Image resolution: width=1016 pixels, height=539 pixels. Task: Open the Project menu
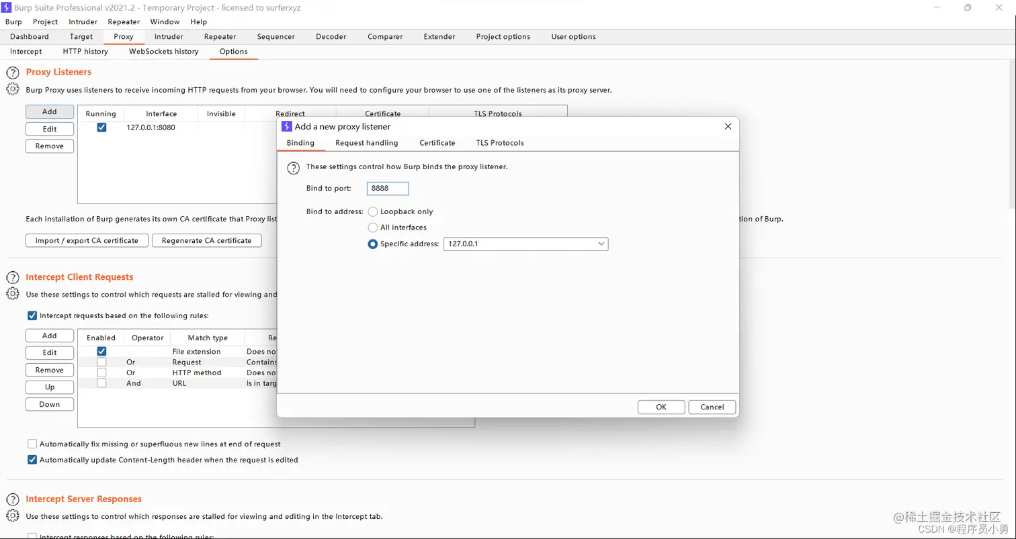[x=45, y=21]
